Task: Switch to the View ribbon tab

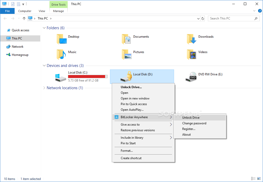Action: [42, 11]
